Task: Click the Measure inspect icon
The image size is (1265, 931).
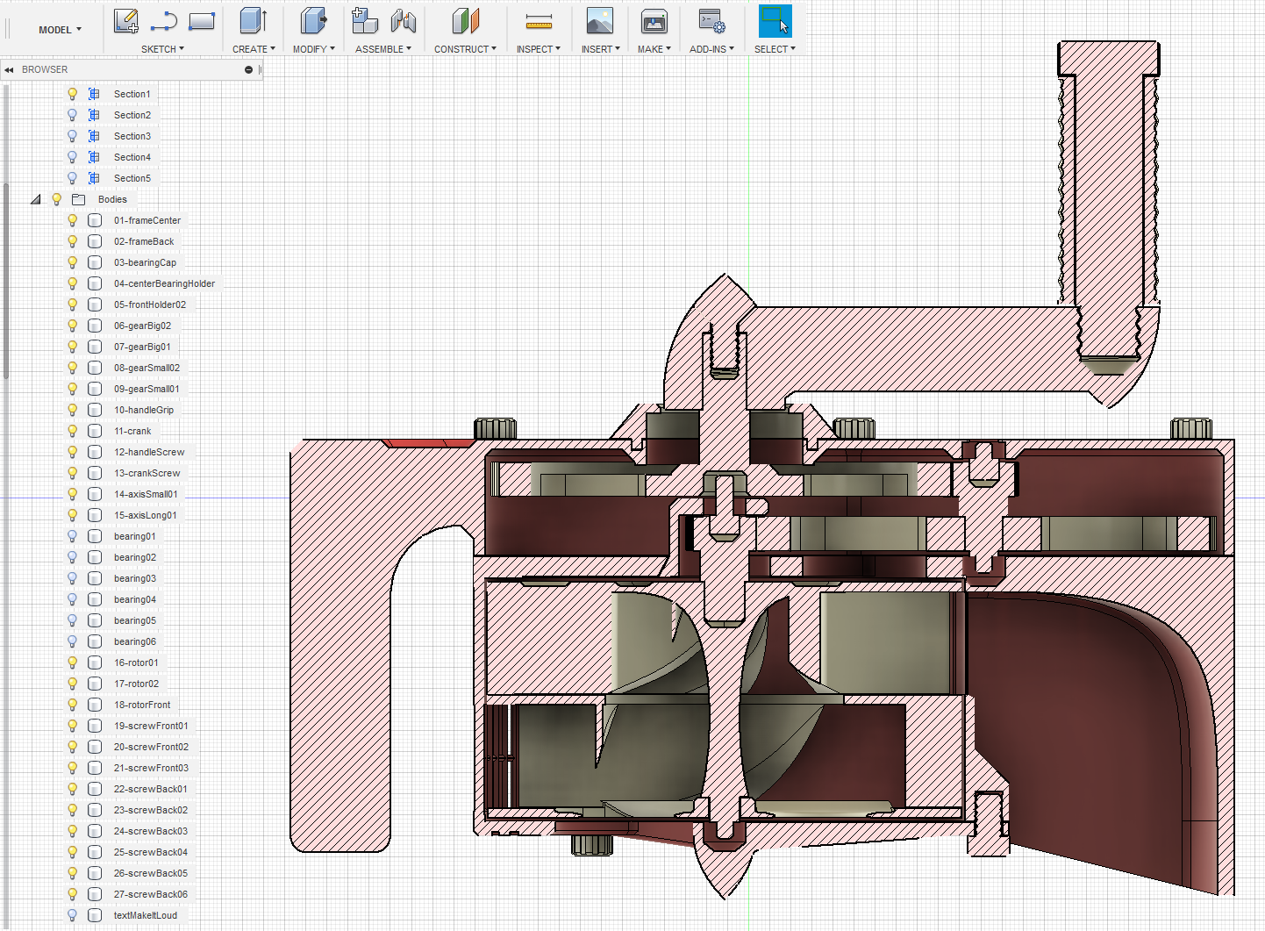Action: pyautogui.click(x=539, y=21)
